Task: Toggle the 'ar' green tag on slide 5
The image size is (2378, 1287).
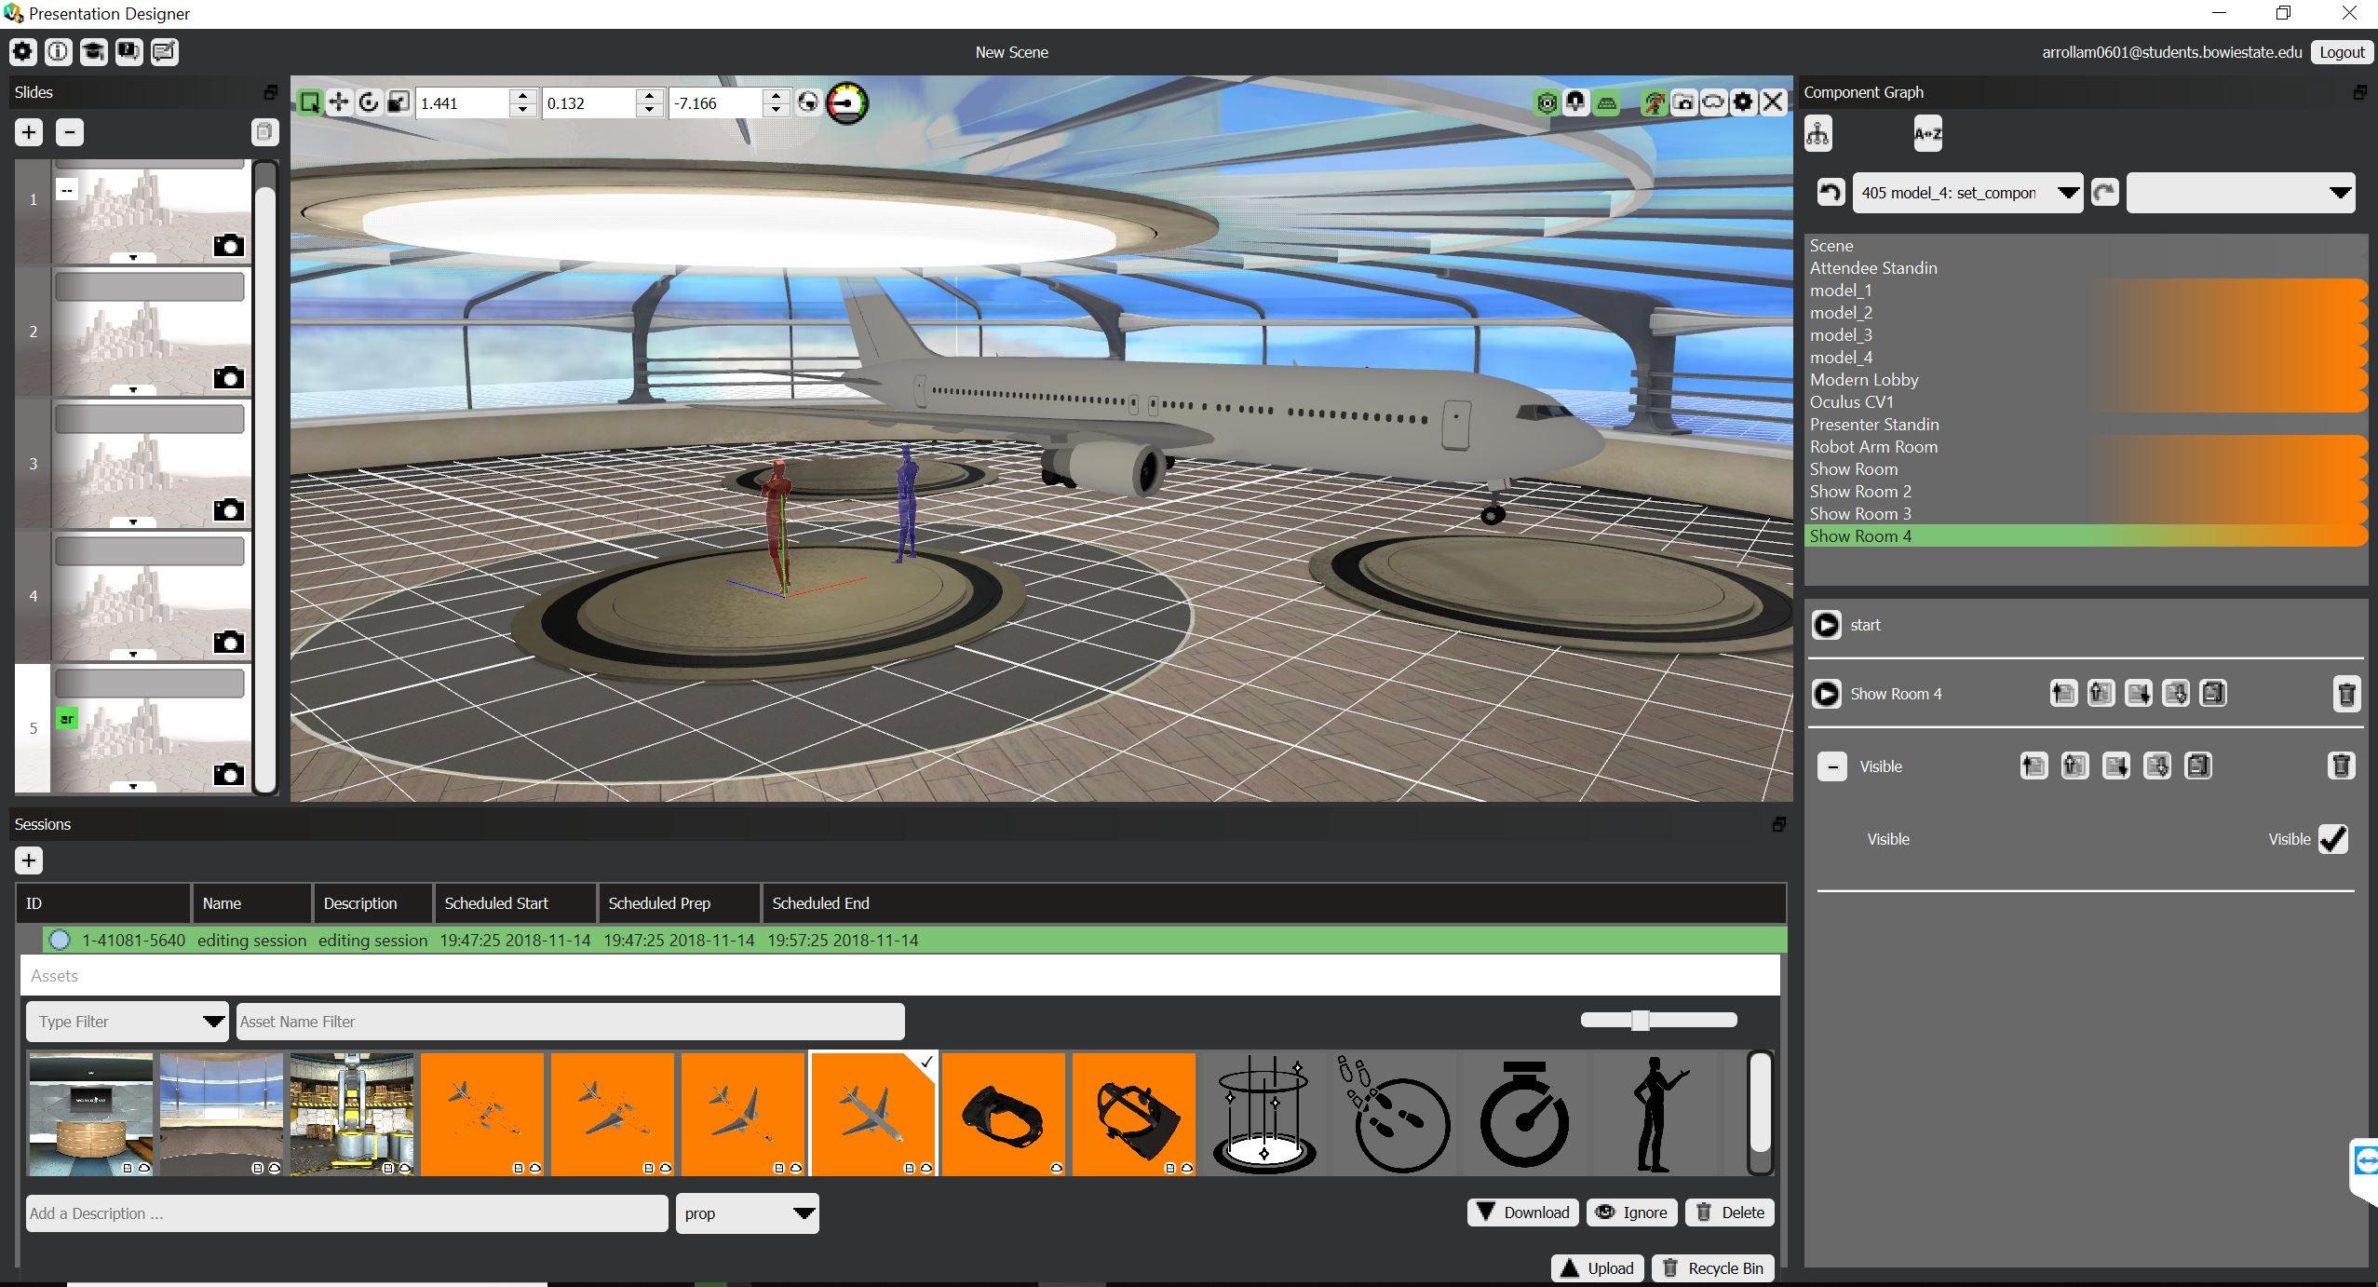Action: click(66, 719)
